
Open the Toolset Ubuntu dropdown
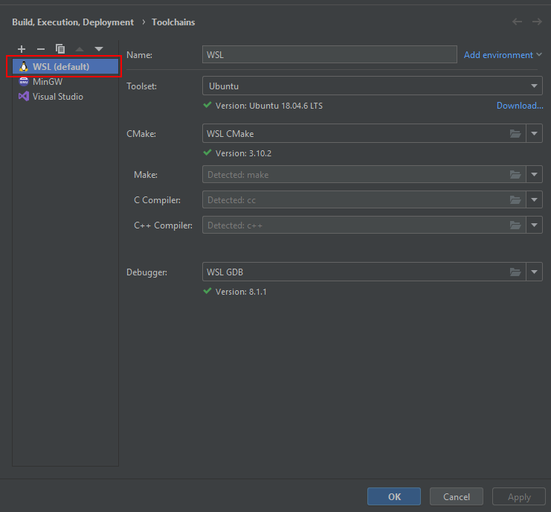pyautogui.click(x=372, y=86)
